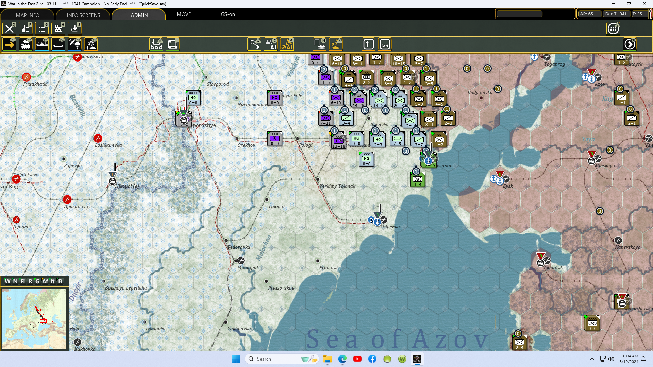The image size is (653, 367).
Task: Toggle the R map filter button
Action: 30,281
